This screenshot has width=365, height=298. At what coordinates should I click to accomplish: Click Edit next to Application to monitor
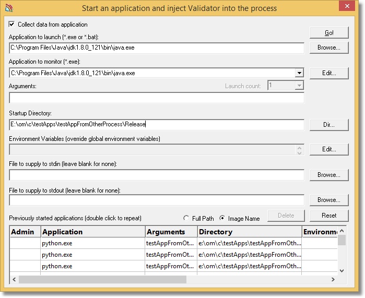point(329,73)
